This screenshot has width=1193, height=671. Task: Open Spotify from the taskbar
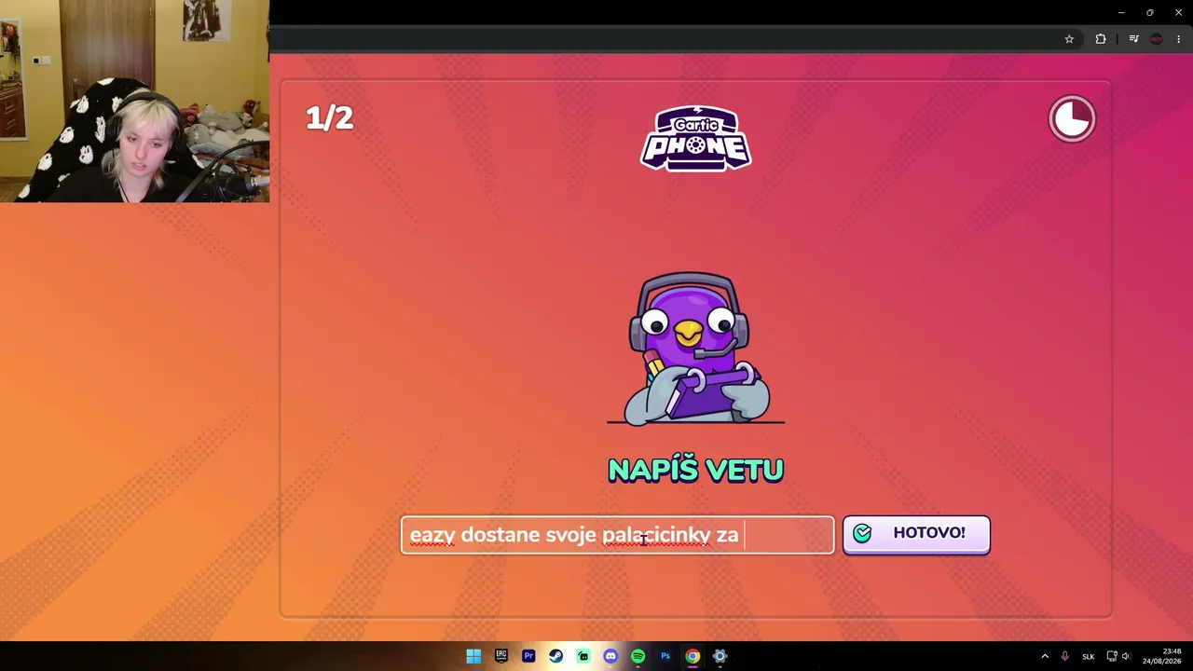(638, 656)
